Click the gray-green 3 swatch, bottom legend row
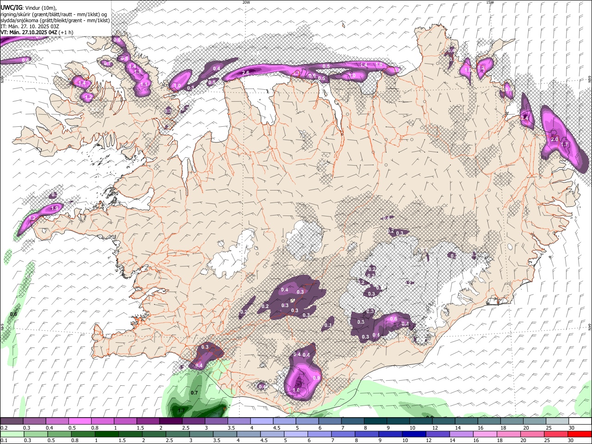The image size is (592, 444). 201,434
